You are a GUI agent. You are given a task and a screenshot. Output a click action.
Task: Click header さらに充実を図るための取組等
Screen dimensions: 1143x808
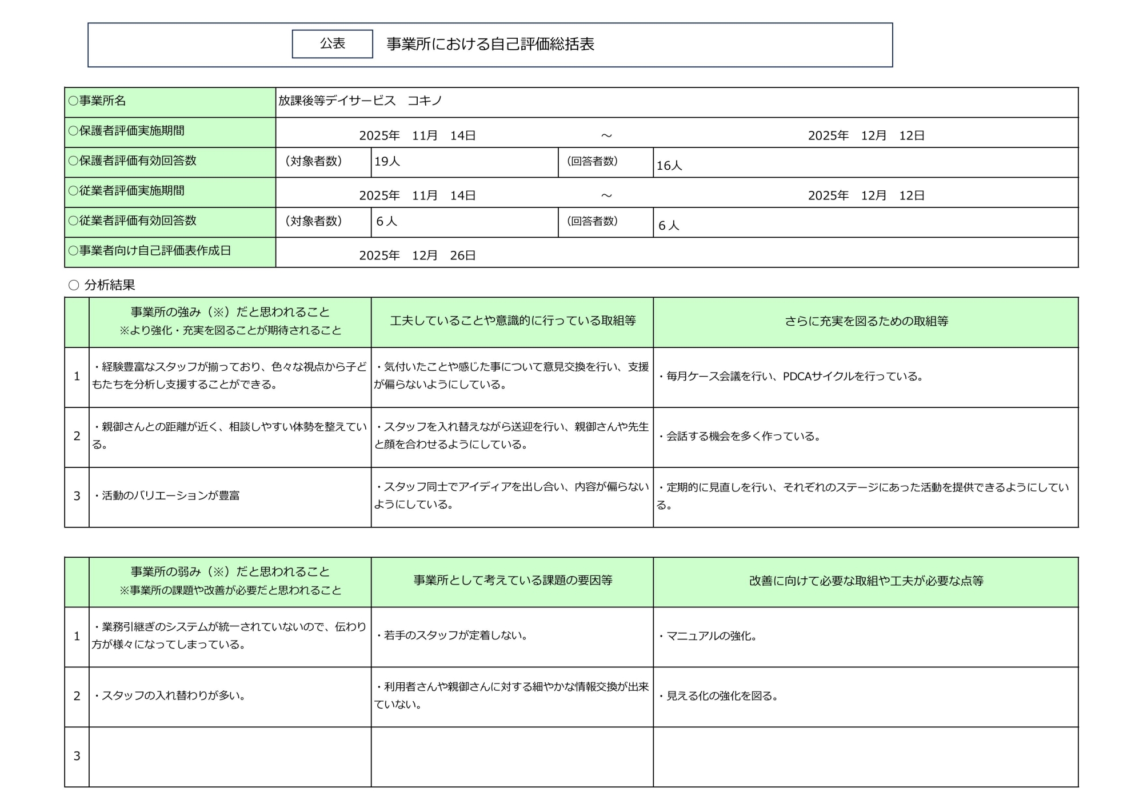tap(865, 322)
